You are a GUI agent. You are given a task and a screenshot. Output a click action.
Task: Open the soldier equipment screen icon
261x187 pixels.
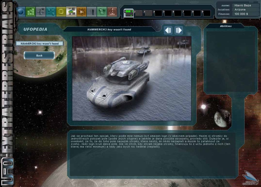40,12
